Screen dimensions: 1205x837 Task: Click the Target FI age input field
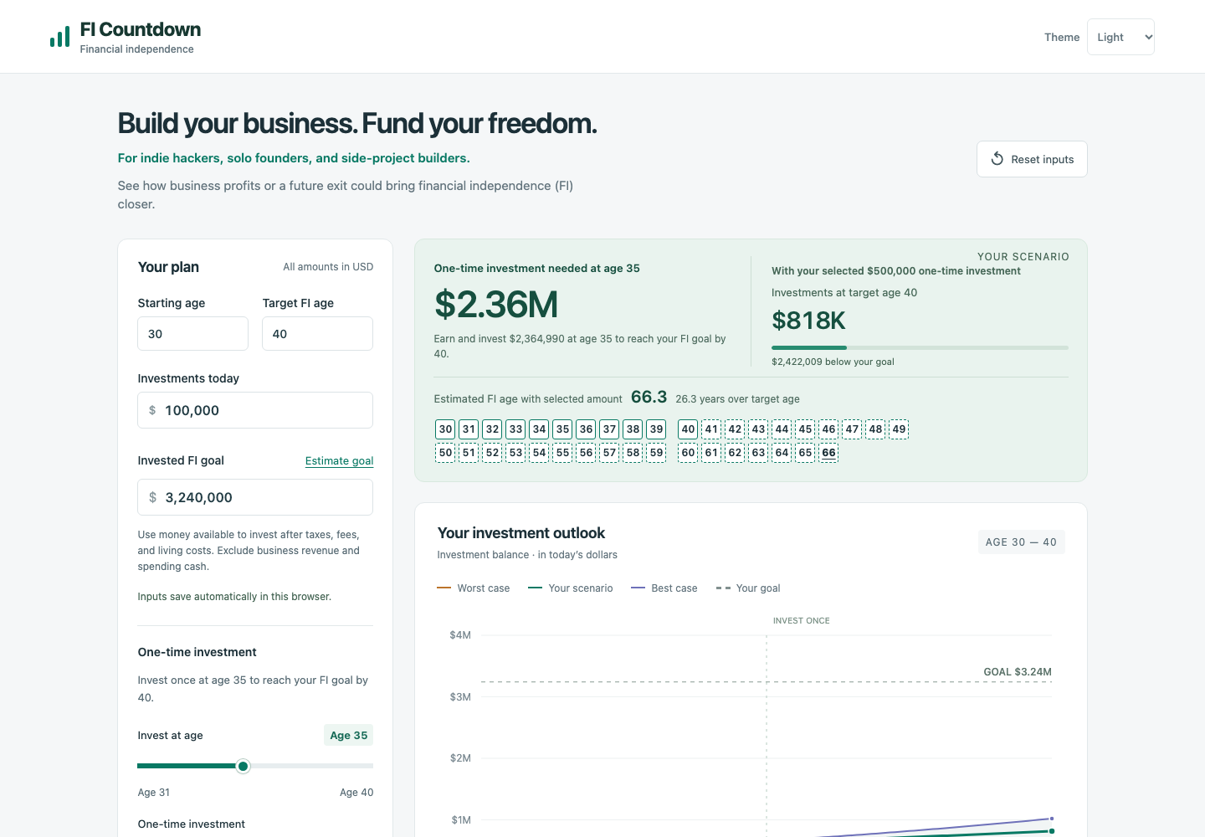(317, 334)
